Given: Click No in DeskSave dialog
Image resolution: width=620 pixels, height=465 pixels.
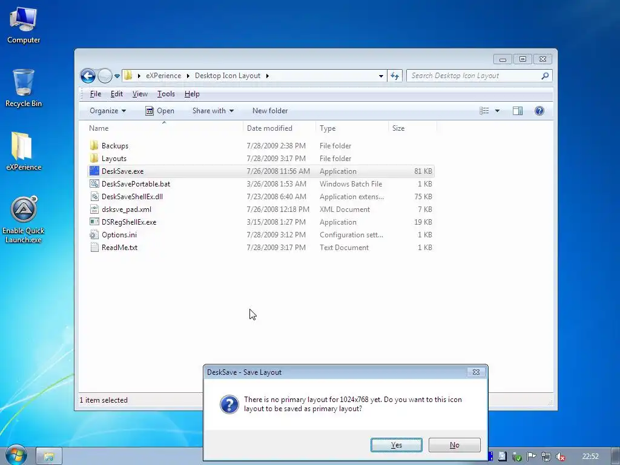Looking at the screenshot, I should tap(454, 445).
